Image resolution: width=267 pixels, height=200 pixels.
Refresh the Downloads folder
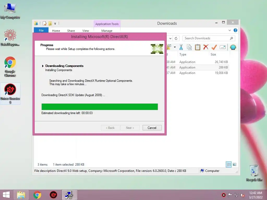[x=176, y=39]
